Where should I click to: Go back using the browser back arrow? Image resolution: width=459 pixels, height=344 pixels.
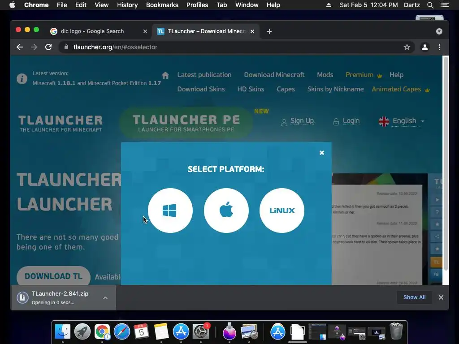pos(20,47)
